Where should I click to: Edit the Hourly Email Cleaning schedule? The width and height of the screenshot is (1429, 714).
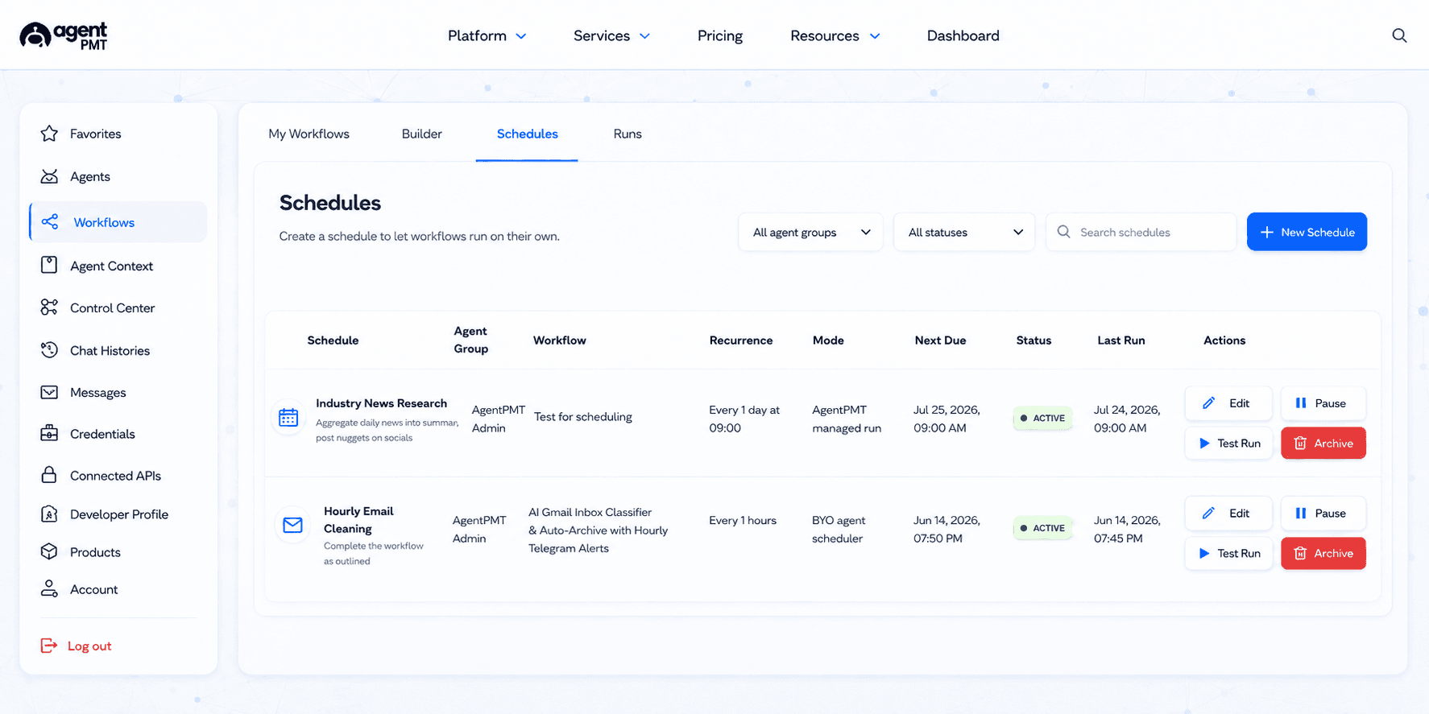[1228, 513]
